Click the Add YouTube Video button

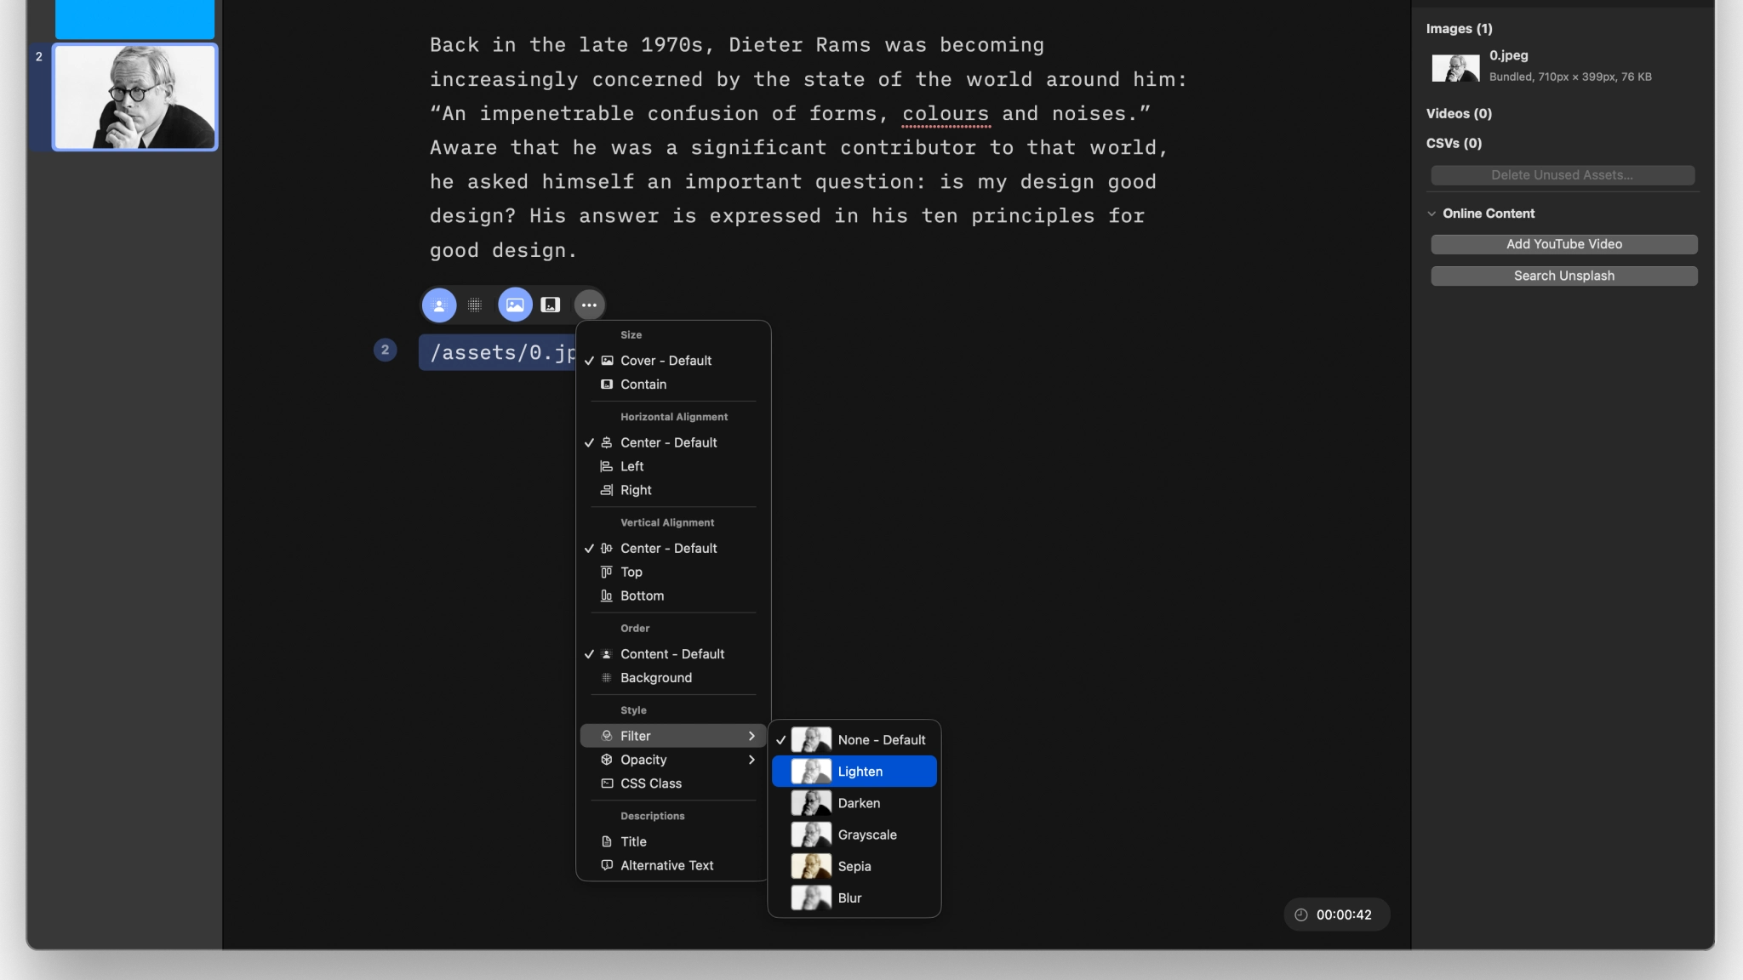click(1563, 244)
